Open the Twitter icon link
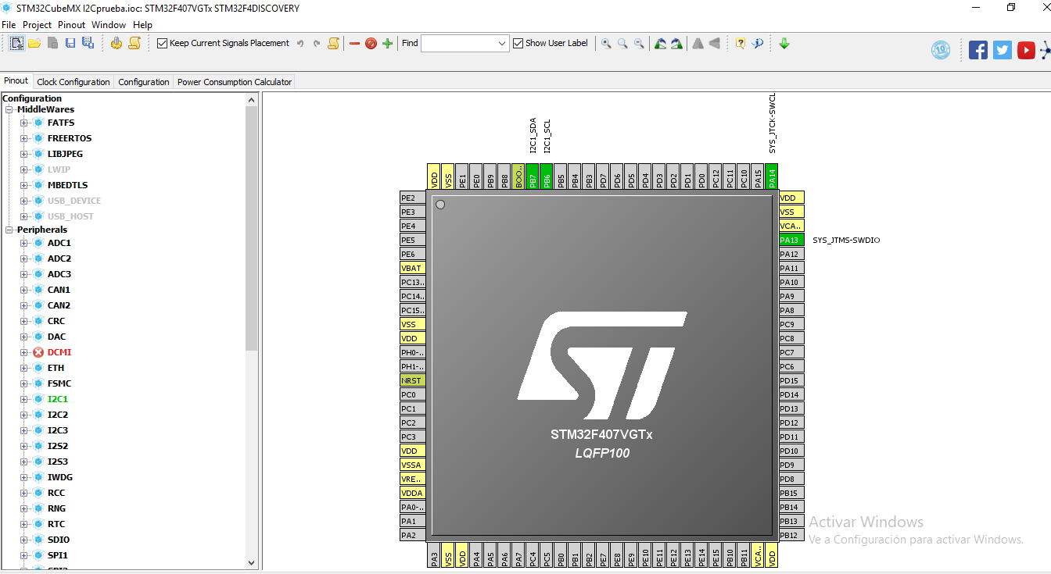Screen dimensions: 1051x574 point(1003,50)
